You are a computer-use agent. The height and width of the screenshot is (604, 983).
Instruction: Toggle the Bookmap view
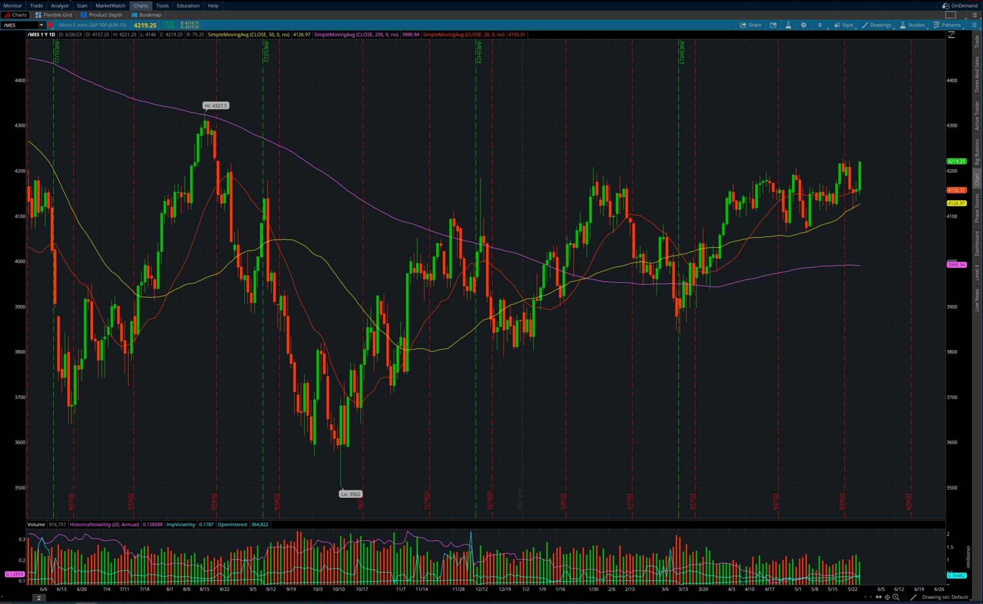(145, 14)
